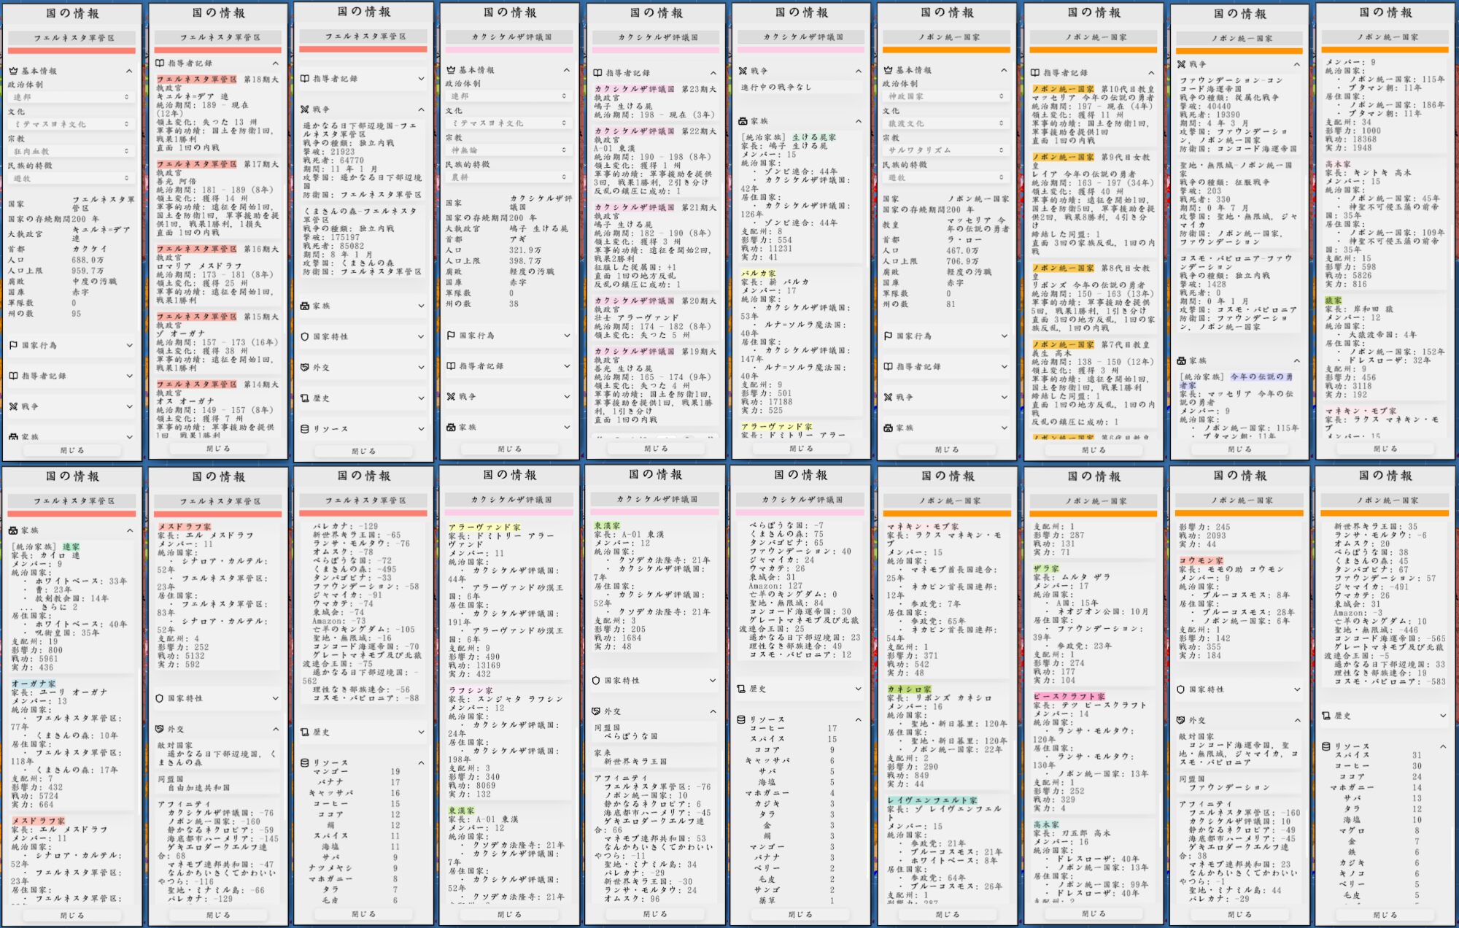Expand 国家行為 section in ノボン統一国家 panel
This screenshot has width=1459, height=928.
pyautogui.click(x=1004, y=336)
